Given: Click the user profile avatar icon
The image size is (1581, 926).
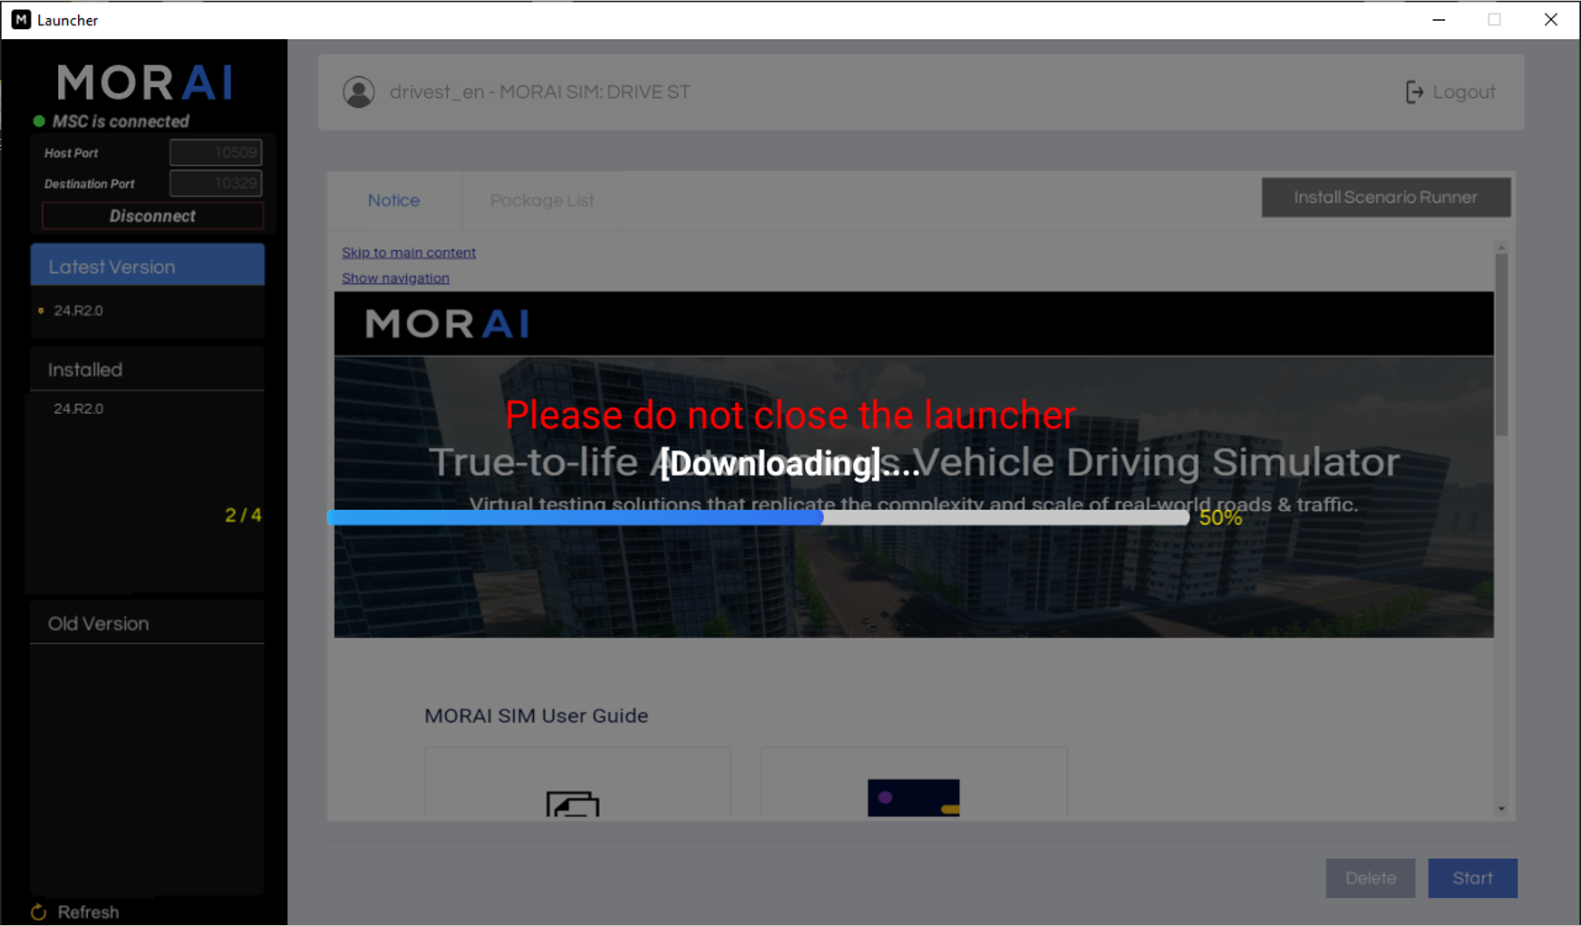Looking at the screenshot, I should [359, 92].
